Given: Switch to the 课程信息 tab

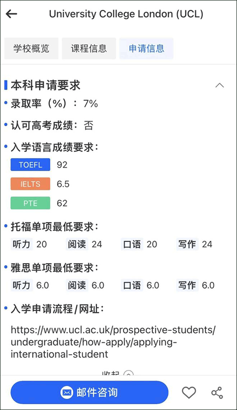Looking at the screenshot, I should (89, 48).
